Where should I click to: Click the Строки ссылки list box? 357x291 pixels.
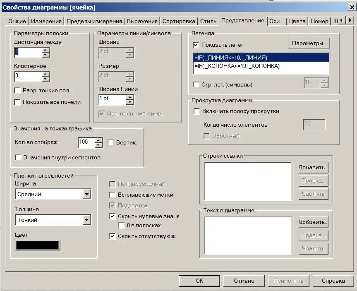coord(248,181)
